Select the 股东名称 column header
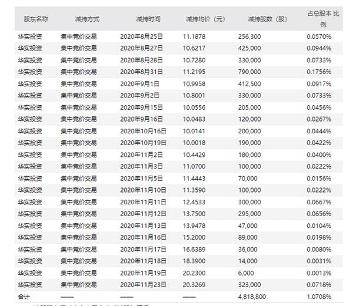 [x=36, y=19]
